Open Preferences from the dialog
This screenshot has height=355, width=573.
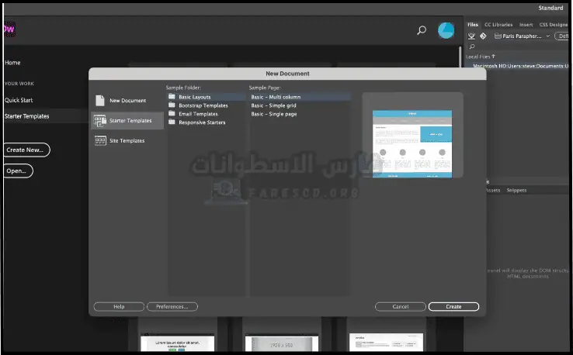172,306
